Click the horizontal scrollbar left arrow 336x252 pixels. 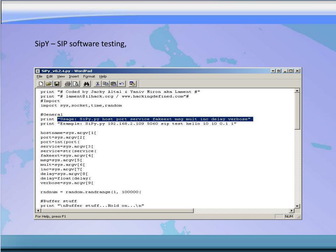coord(38,211)
